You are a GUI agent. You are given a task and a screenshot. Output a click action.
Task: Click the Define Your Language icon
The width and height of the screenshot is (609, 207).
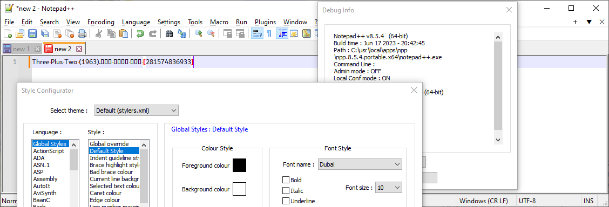point(294,34)
